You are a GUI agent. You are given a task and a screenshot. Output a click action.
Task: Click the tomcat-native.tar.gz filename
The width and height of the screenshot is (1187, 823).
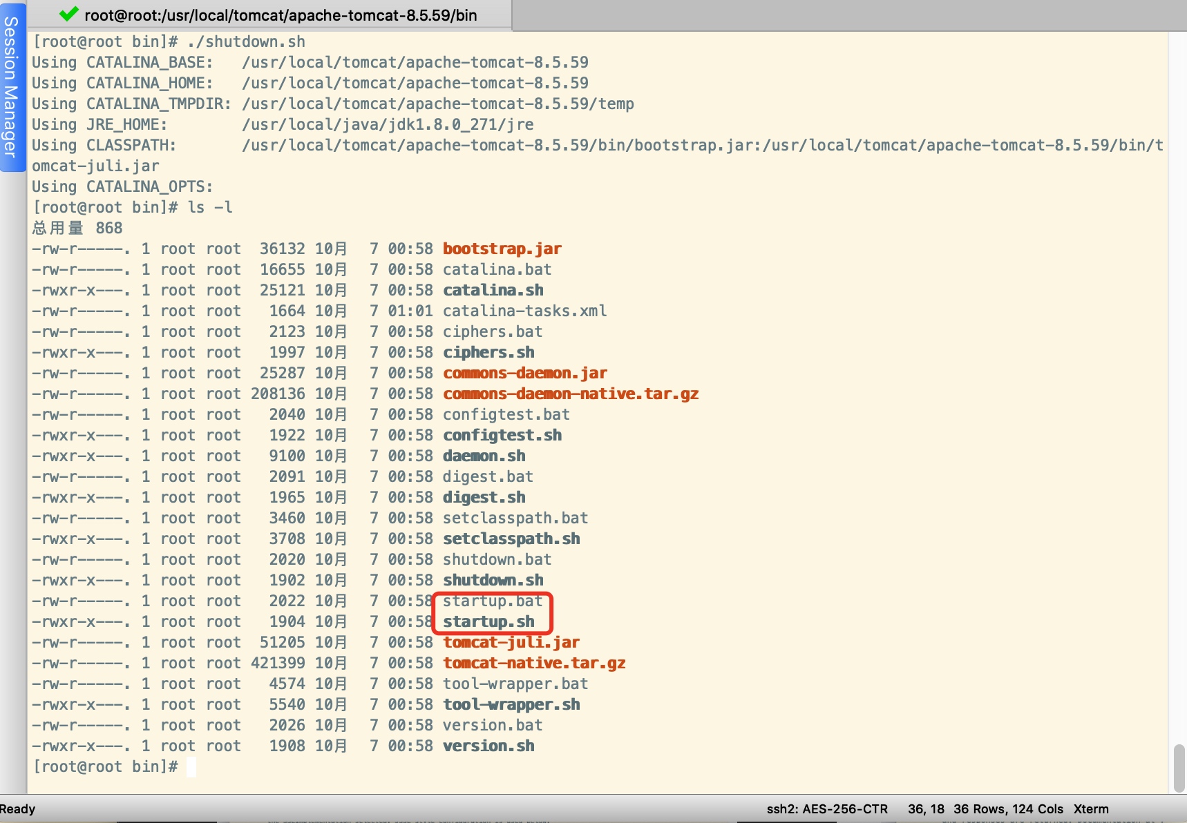click(x=534, y=663)
